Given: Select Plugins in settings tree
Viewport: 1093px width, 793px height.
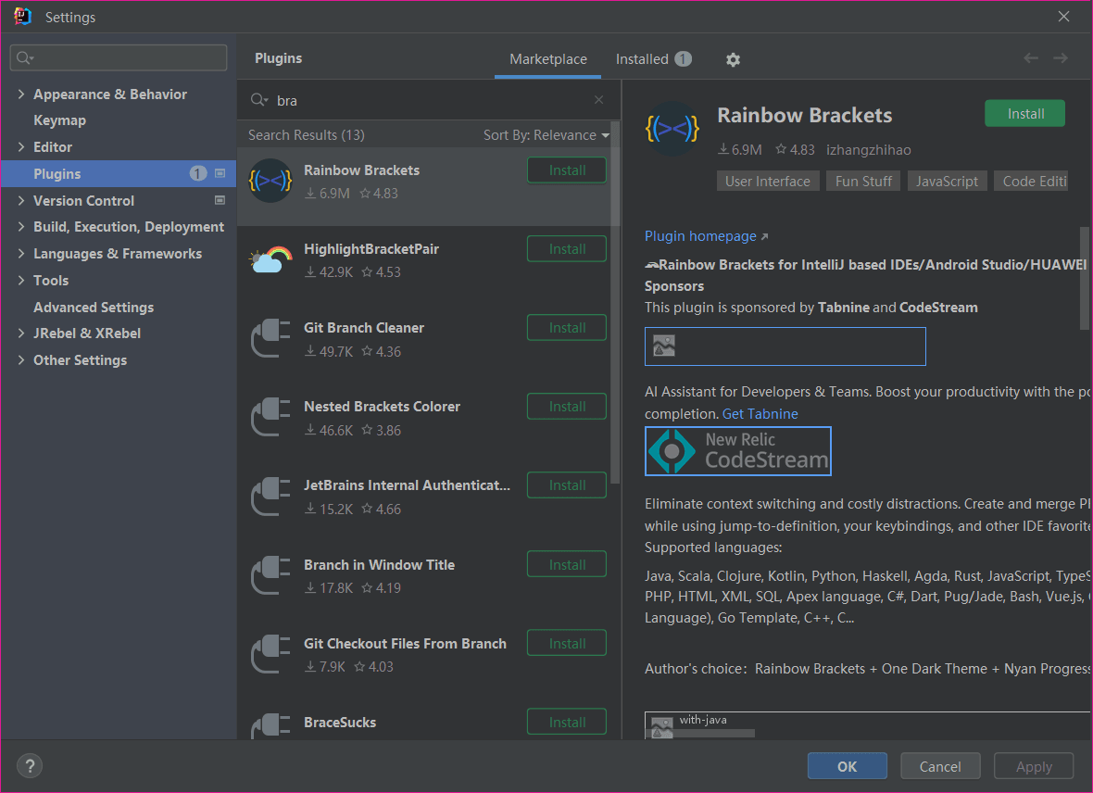Looking at the screenshot, I should click(x=119, y=173).
